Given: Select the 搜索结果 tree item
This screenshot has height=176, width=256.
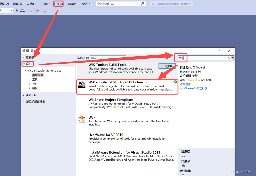Looking at the screenshot, I should click(x=38, y=75).
